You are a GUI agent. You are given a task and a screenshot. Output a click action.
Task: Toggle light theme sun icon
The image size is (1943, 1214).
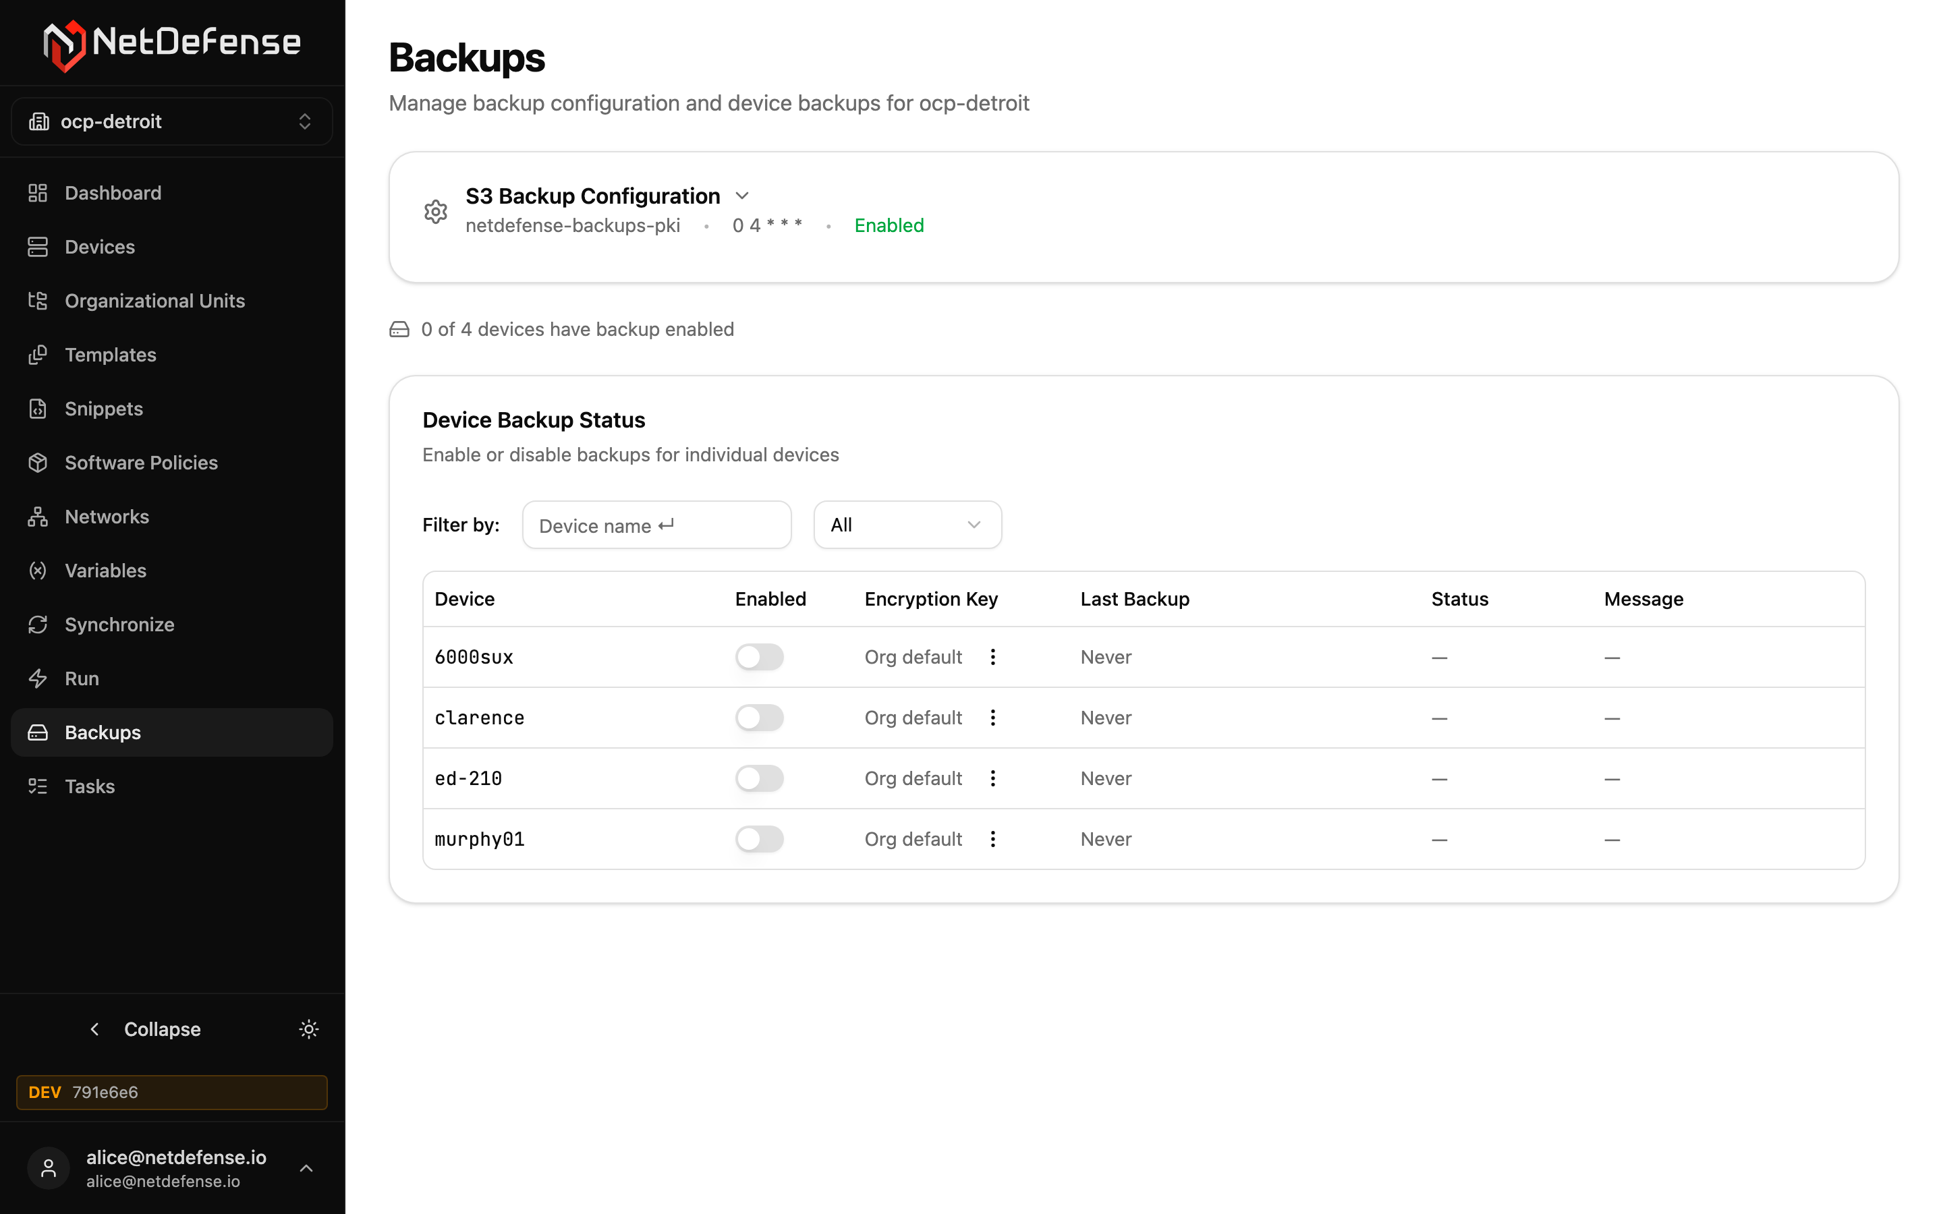pyautogui.click(x=309, y=1029)
